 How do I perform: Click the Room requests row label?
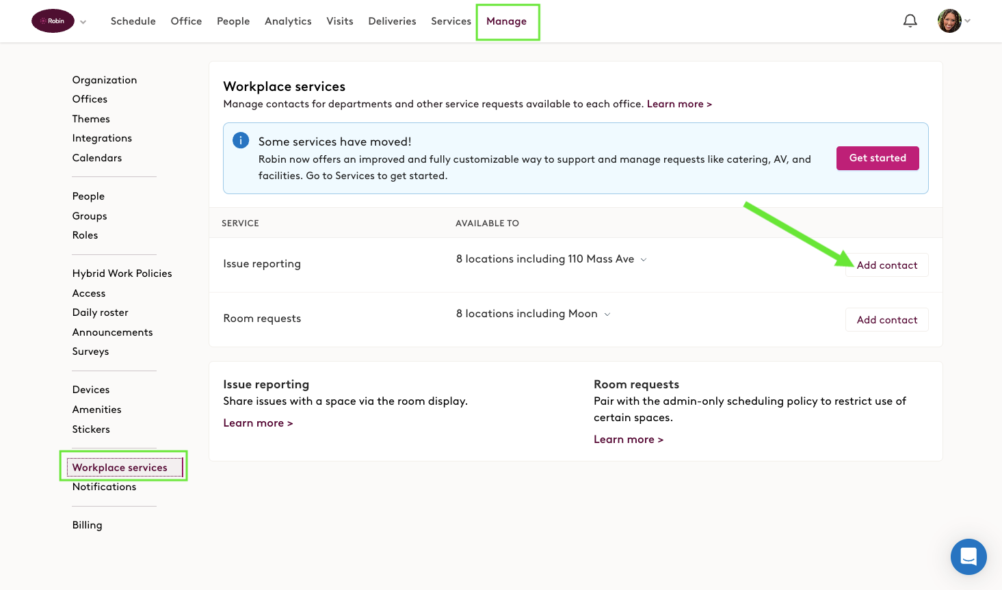point(262,319)
